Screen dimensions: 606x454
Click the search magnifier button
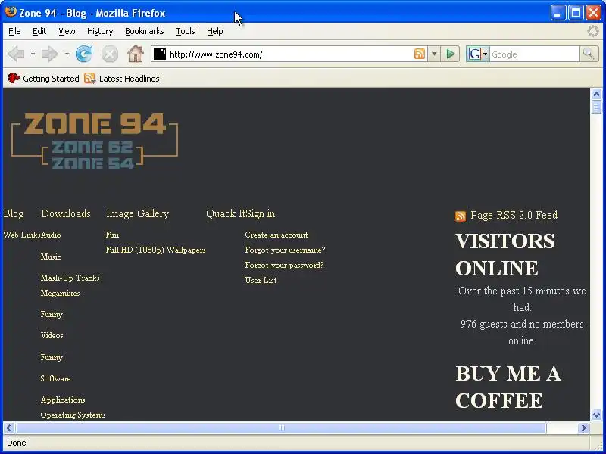589,54
